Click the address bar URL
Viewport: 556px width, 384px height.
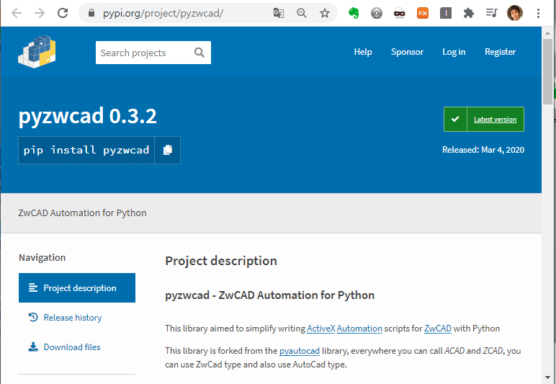pyautogui.click(x=163, y=14)
